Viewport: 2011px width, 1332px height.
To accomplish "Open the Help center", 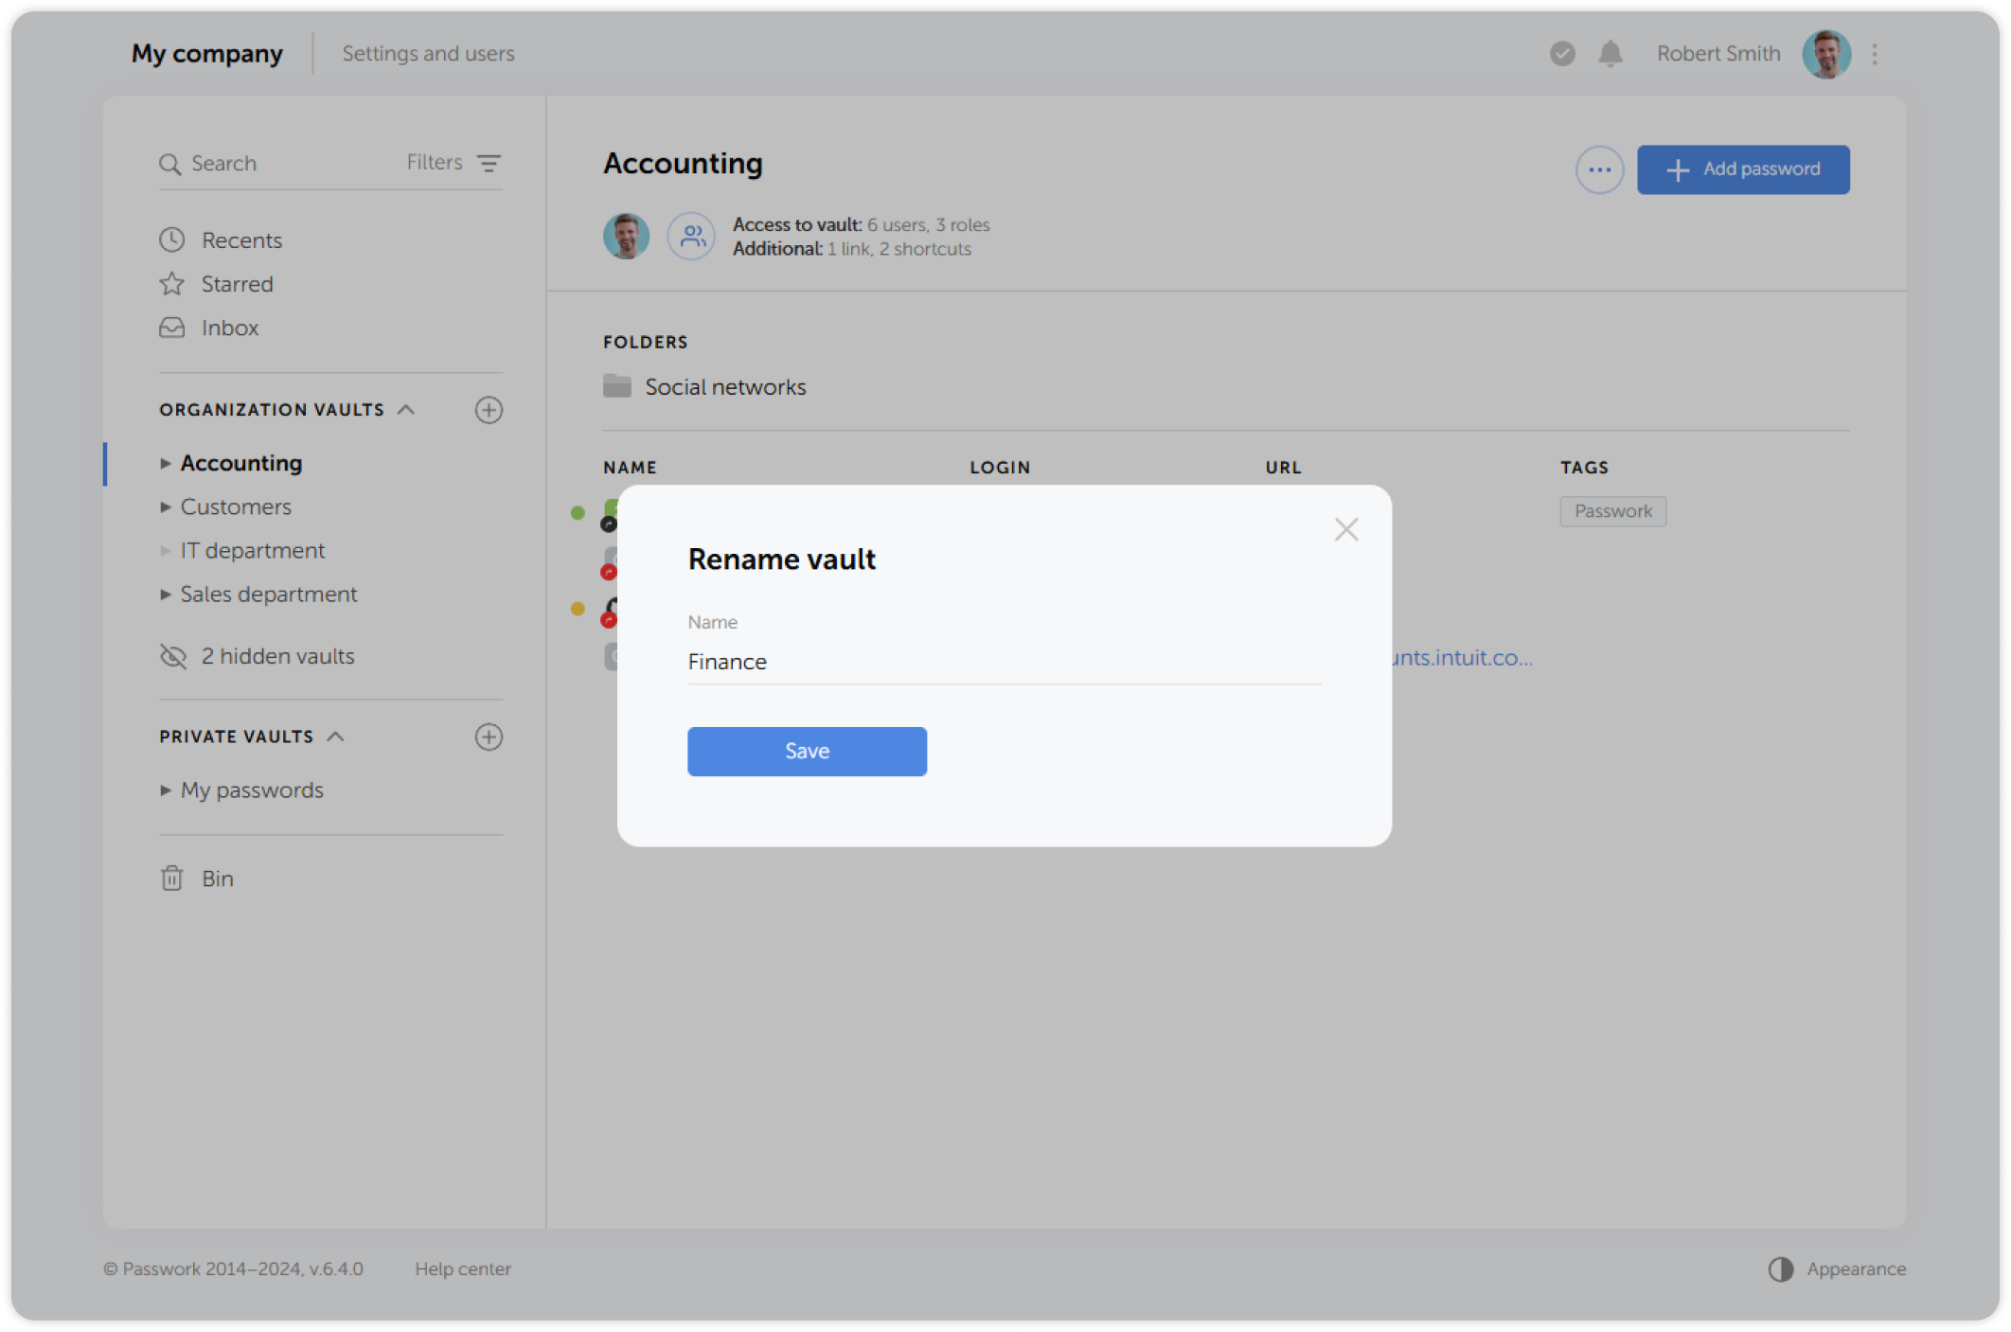I will point(463,1269).
